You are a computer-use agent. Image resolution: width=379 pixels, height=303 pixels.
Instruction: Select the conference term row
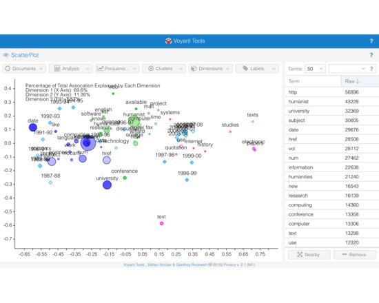(332, 215)
